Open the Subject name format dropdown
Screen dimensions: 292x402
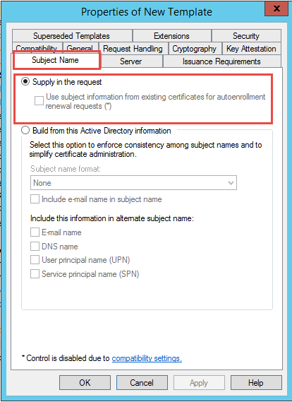pyautogui.click(x=133, y=182)
